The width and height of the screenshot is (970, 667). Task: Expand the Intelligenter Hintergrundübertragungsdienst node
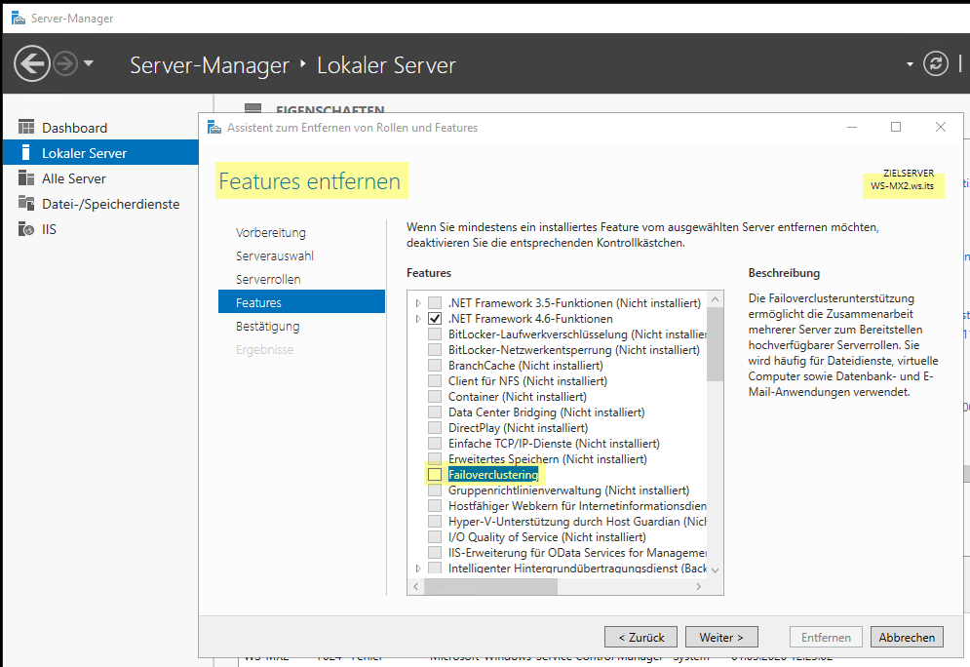[418, 568]
